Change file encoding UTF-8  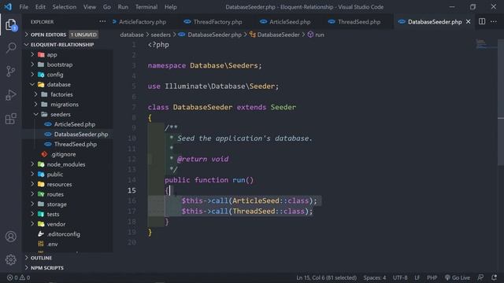(400, 277)
